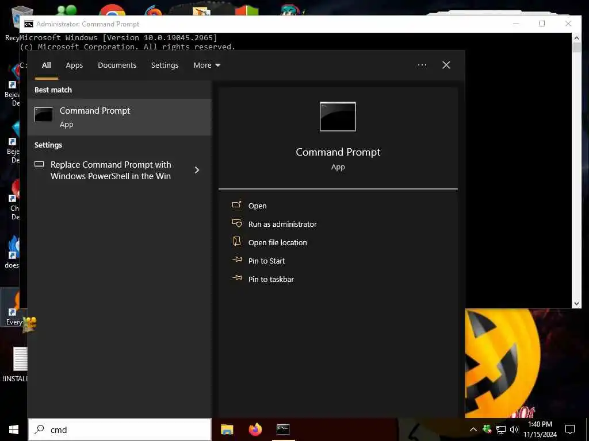Click the Run as administrator shield icon
The height and width of the screenshot is (441, 589).
(x=236, y=223)
